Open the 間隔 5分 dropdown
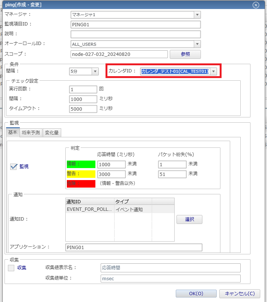Screen dimensions: 267x302 click(95, 71)
